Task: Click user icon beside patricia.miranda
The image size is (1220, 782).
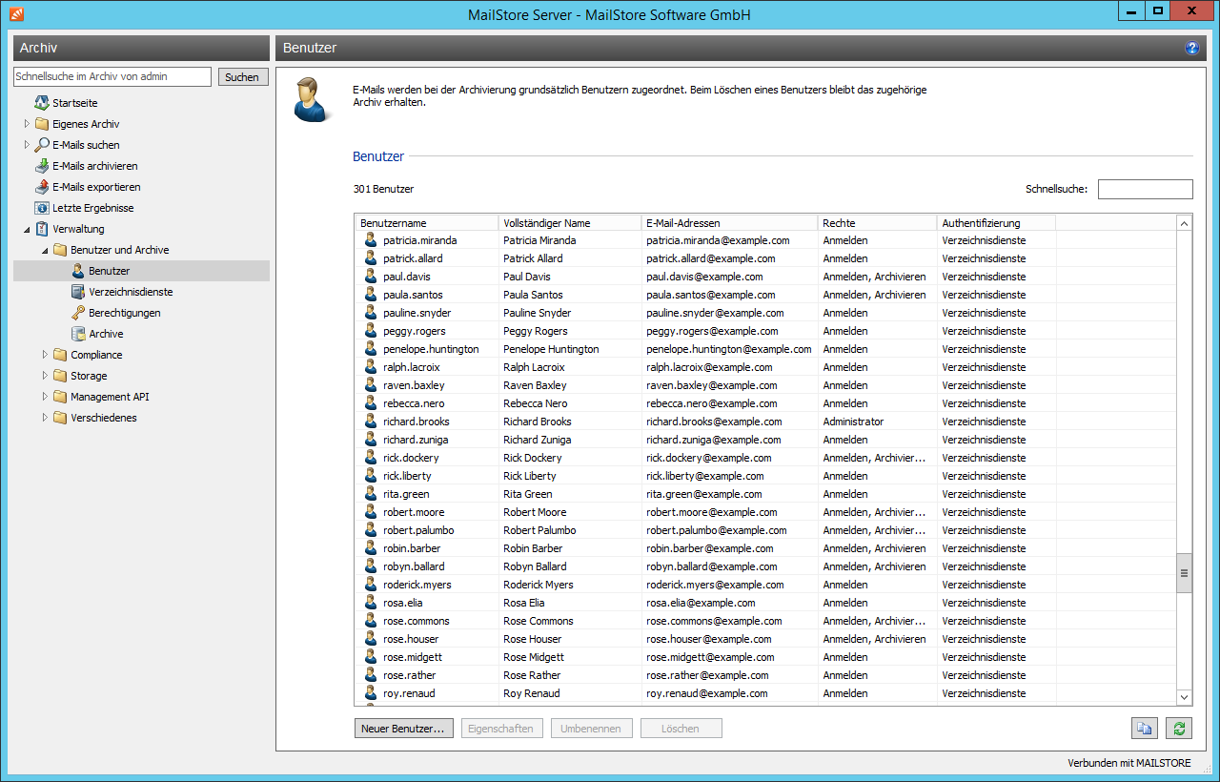Action: (x=372, y=240)
